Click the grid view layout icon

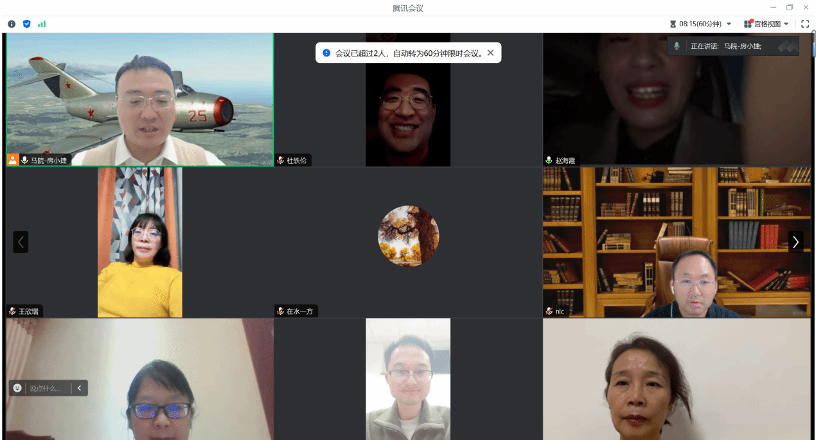coord(748,24)
